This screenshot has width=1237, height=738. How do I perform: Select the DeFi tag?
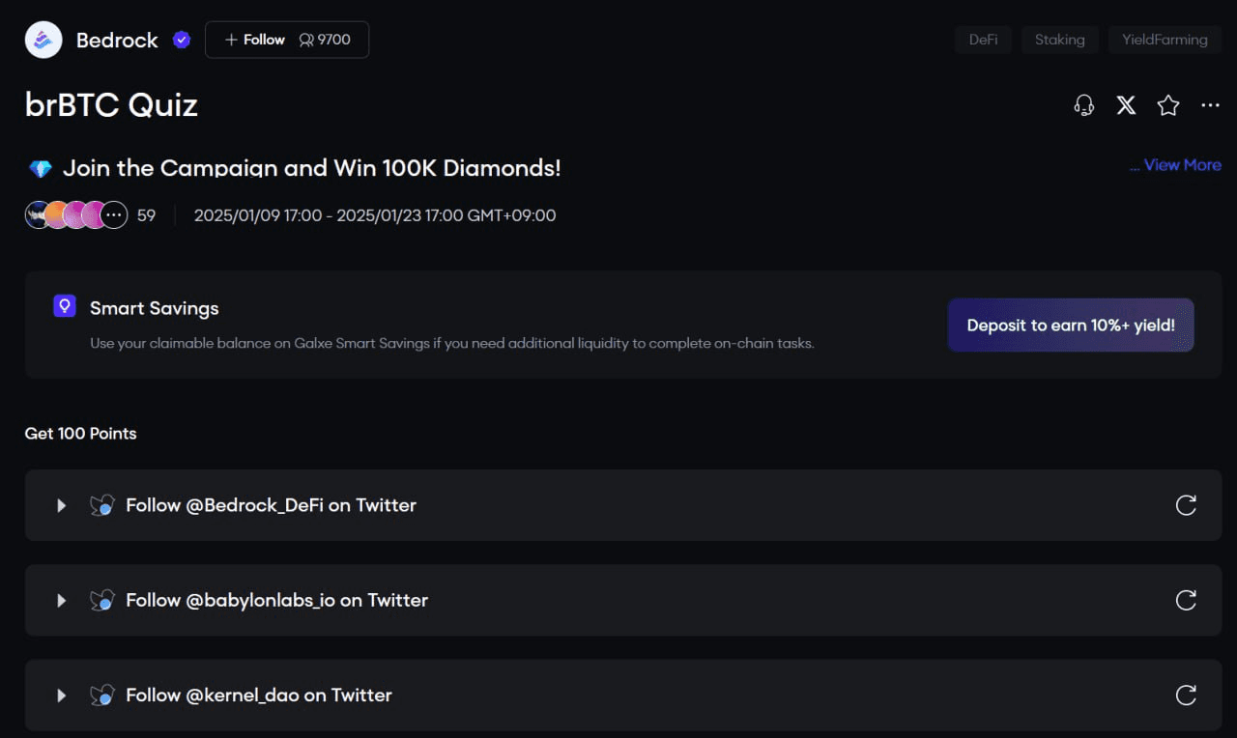click(983, 40)
